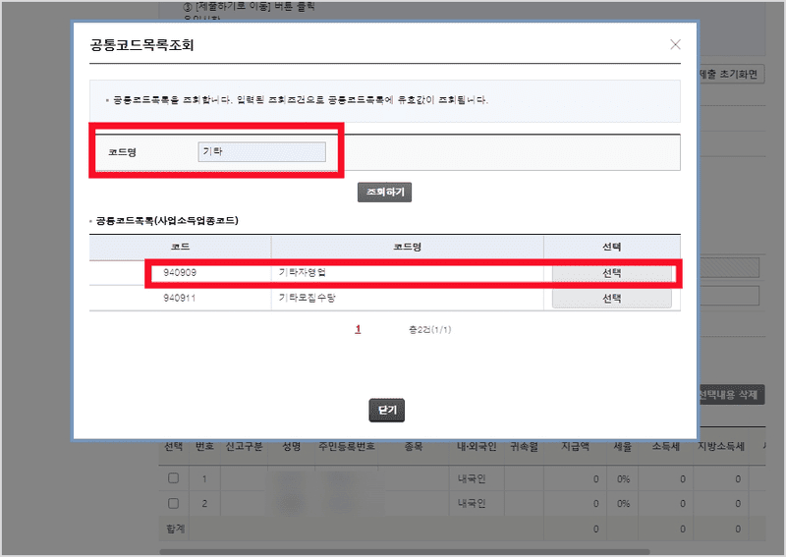Close the 공통코드목록조회 dialog with X
Screen dimensions: 786x557
pos(675,44)
